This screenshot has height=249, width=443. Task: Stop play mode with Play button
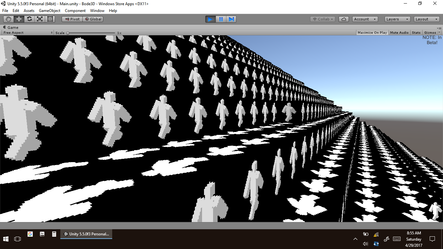[210, 19]
